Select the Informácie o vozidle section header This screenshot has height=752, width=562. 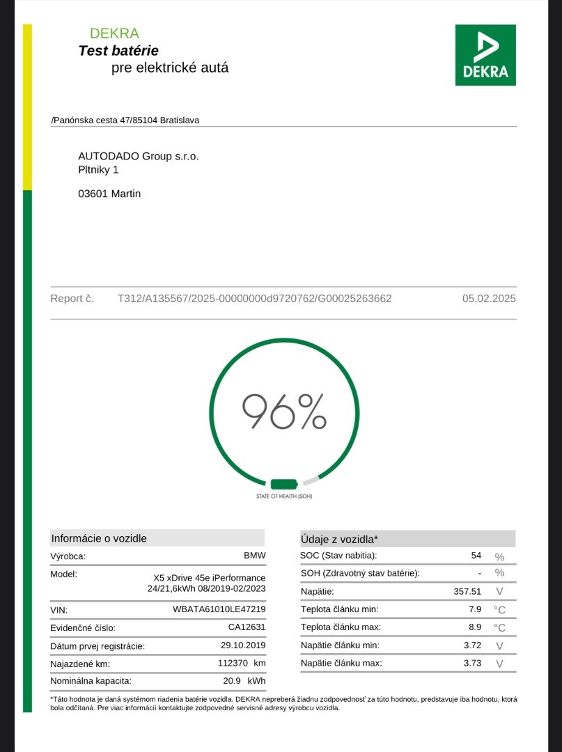pyautogui.click(x=99, y=538)
